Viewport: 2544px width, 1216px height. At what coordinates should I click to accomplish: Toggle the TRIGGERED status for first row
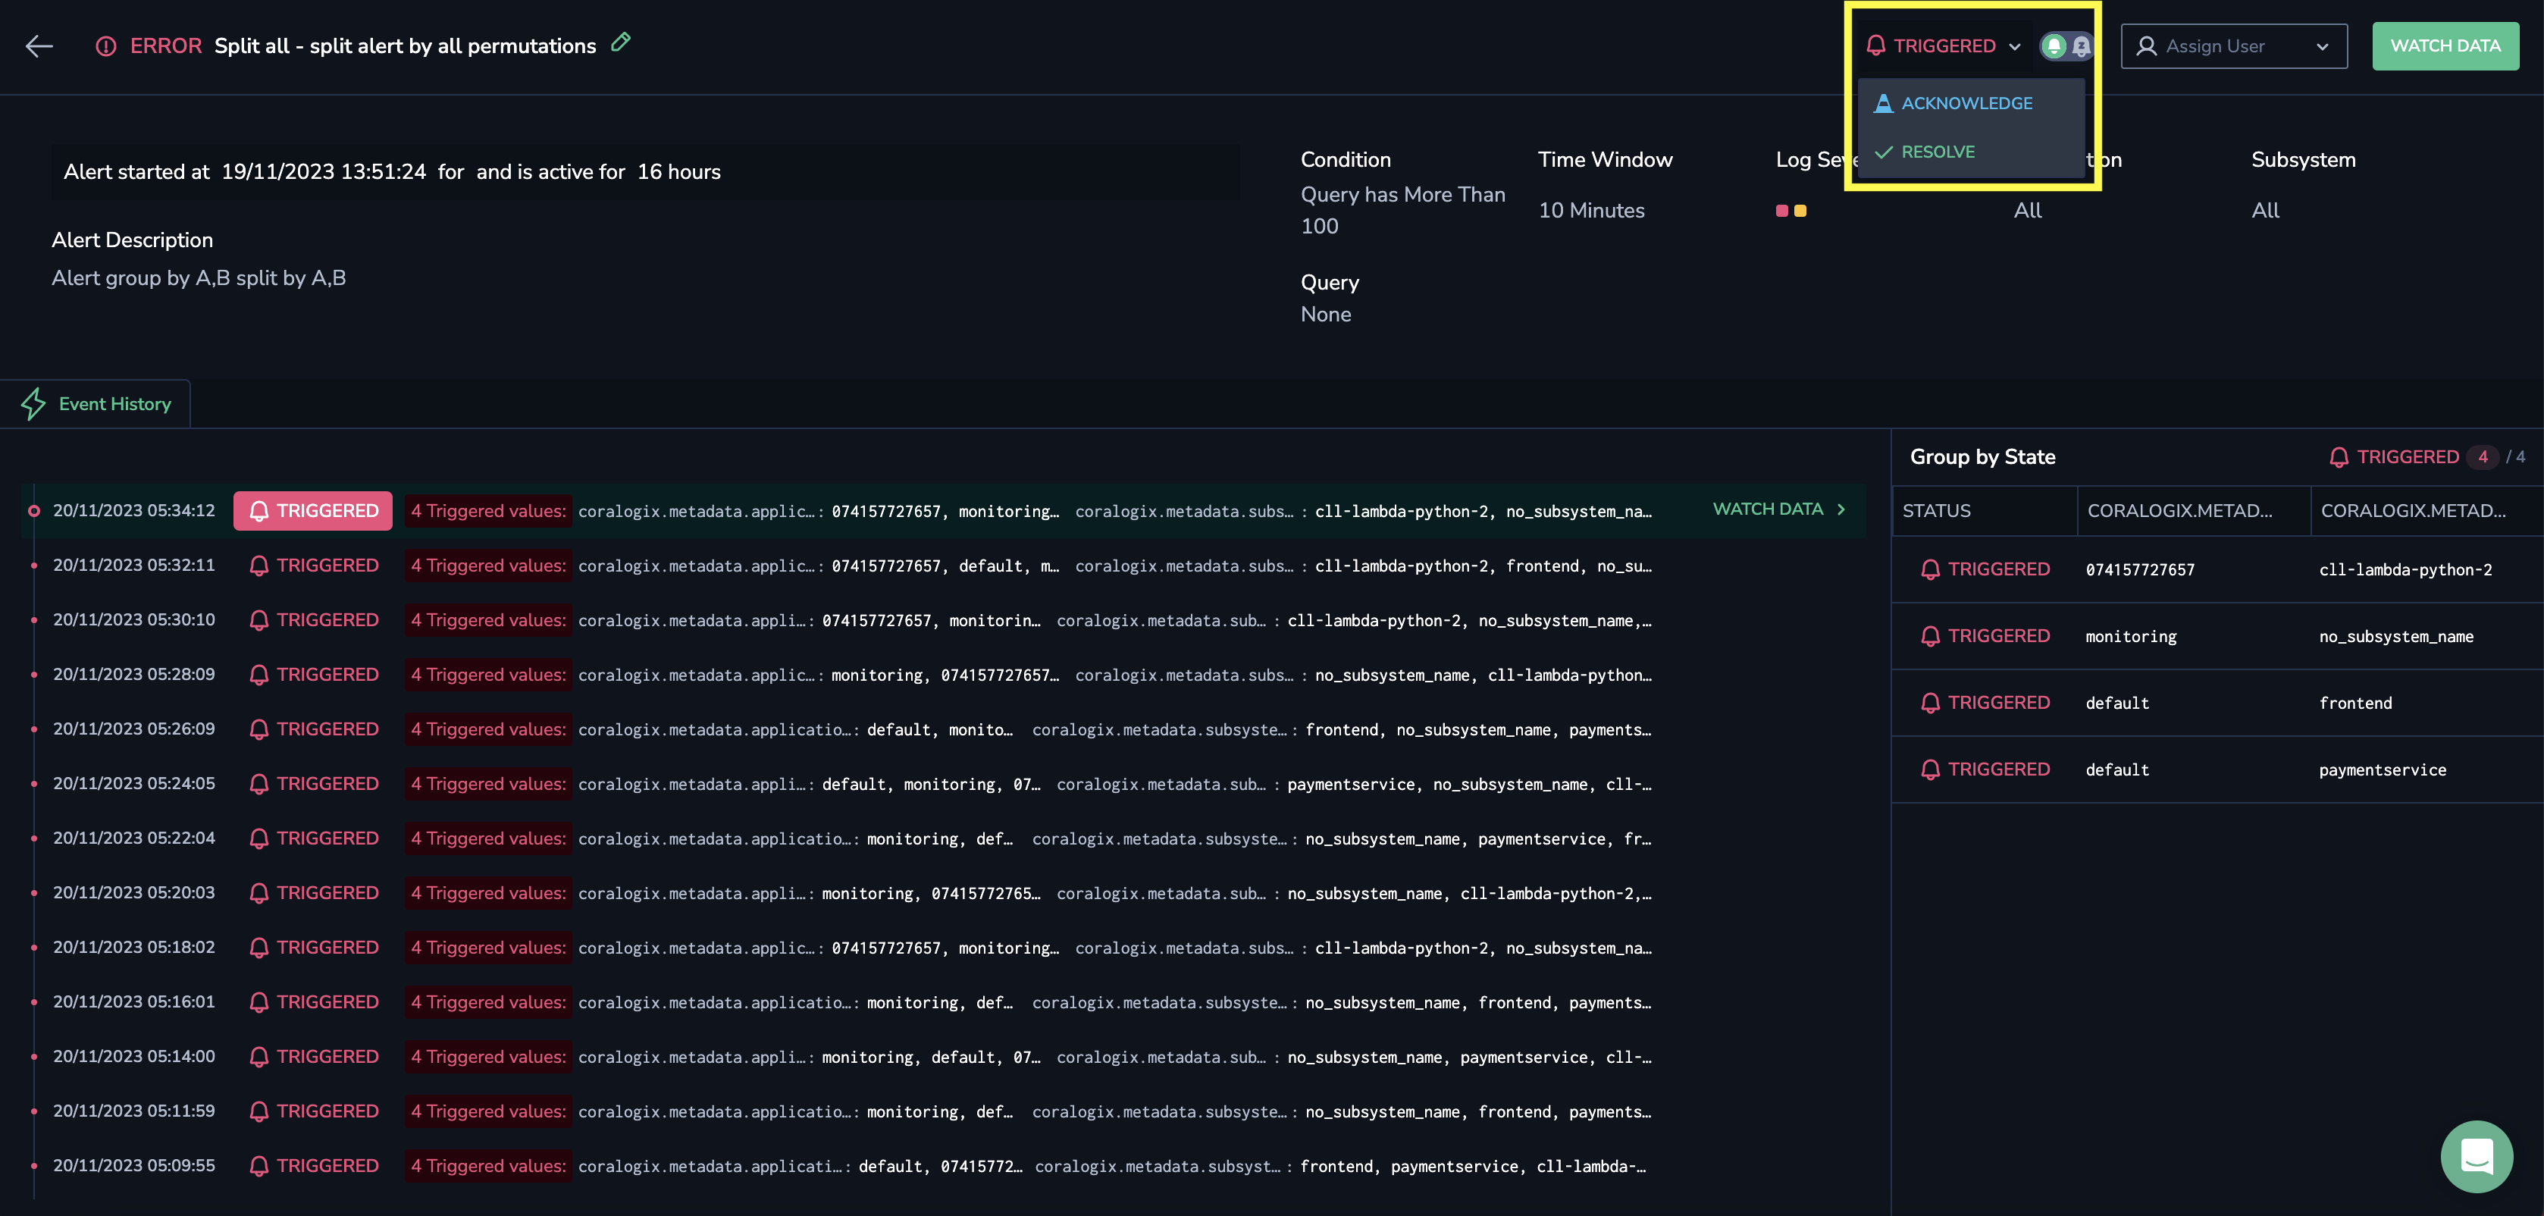pos(313,509)
